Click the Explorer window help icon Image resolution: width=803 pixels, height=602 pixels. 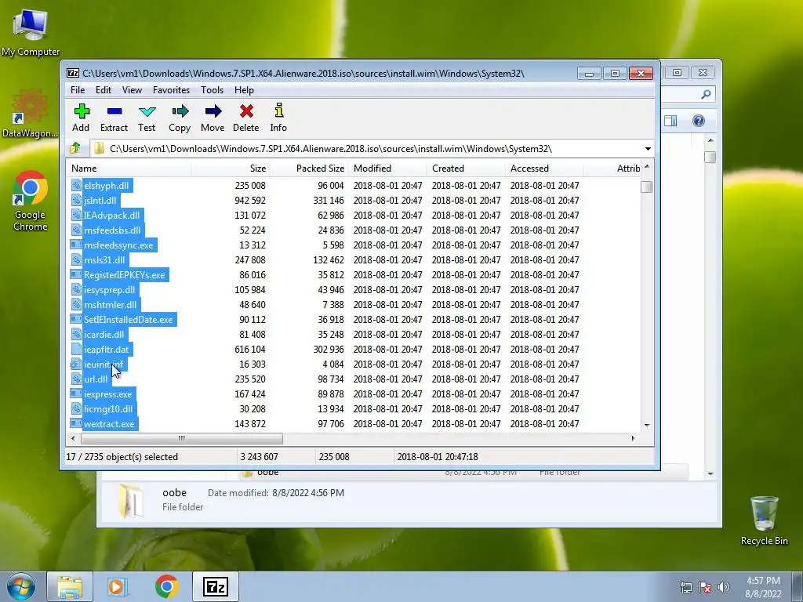(x=699, y=121)
